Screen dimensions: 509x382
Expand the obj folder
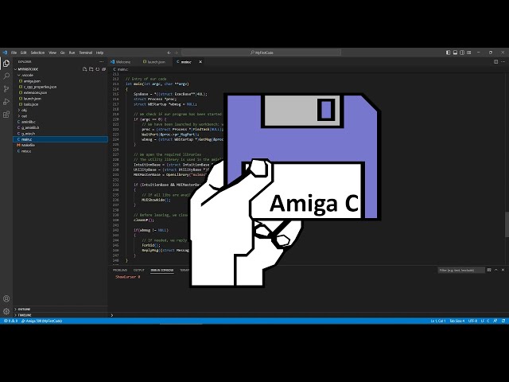[x=23, y=110]
